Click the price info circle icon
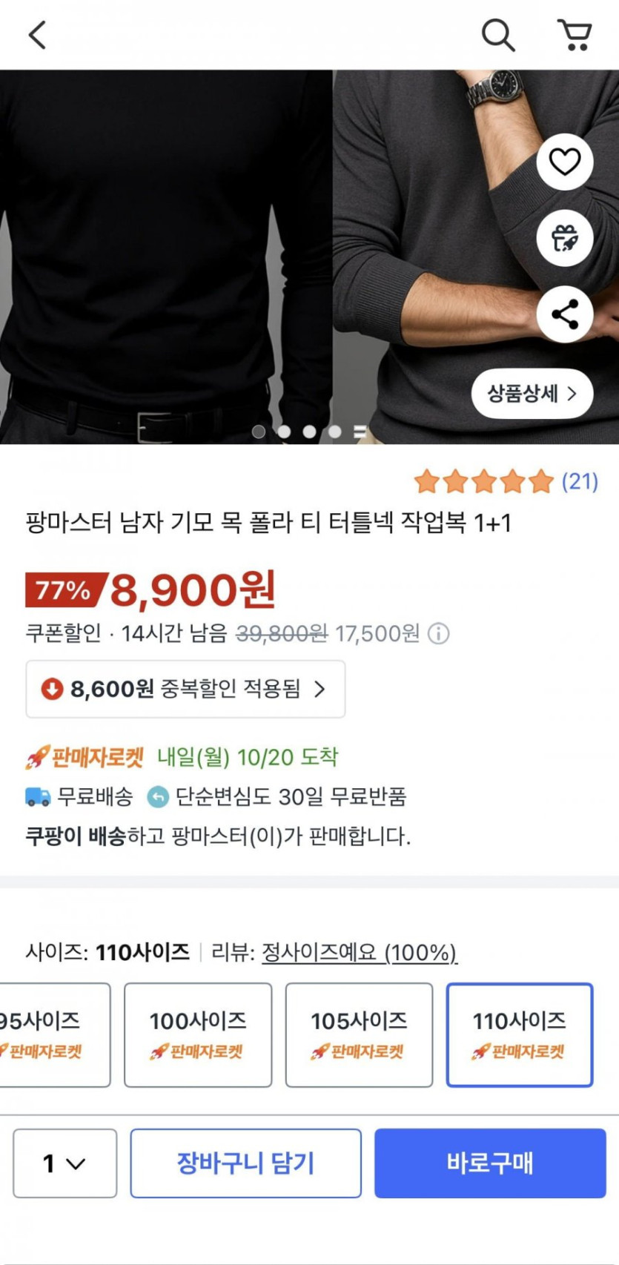The image size is (619, 1265). (x=439, y=634)
